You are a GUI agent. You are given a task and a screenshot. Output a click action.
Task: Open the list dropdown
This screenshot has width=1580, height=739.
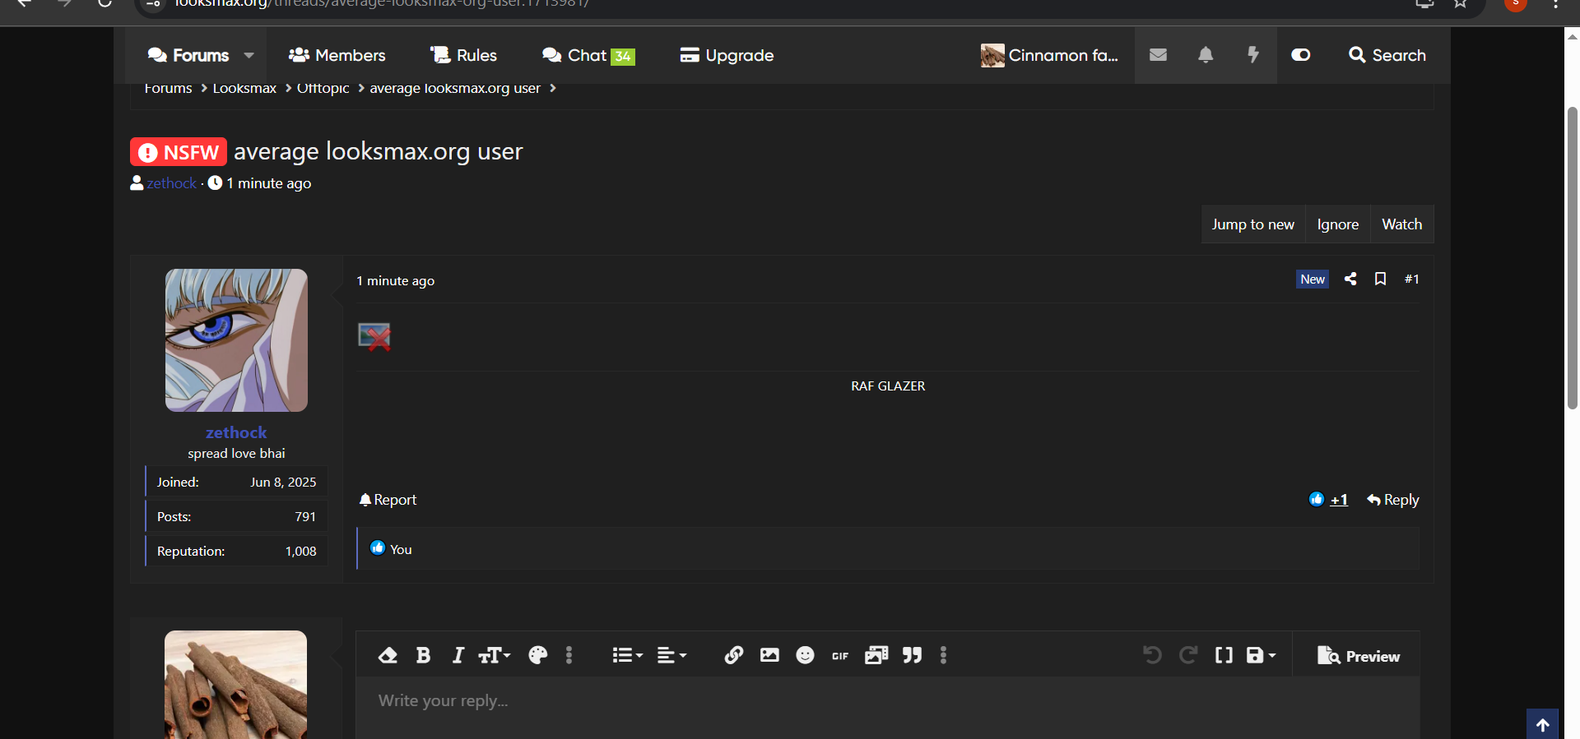tap(627, 655)
